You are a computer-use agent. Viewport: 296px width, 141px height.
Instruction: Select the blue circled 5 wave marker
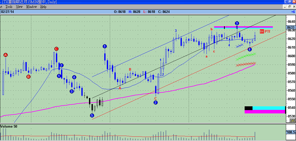(x=92, y=115)
